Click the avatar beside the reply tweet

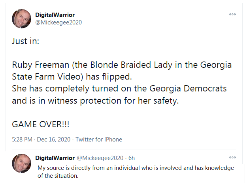[x=21, y=163]
